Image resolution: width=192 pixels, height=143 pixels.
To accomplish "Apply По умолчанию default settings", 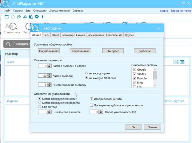I will 49,51.
